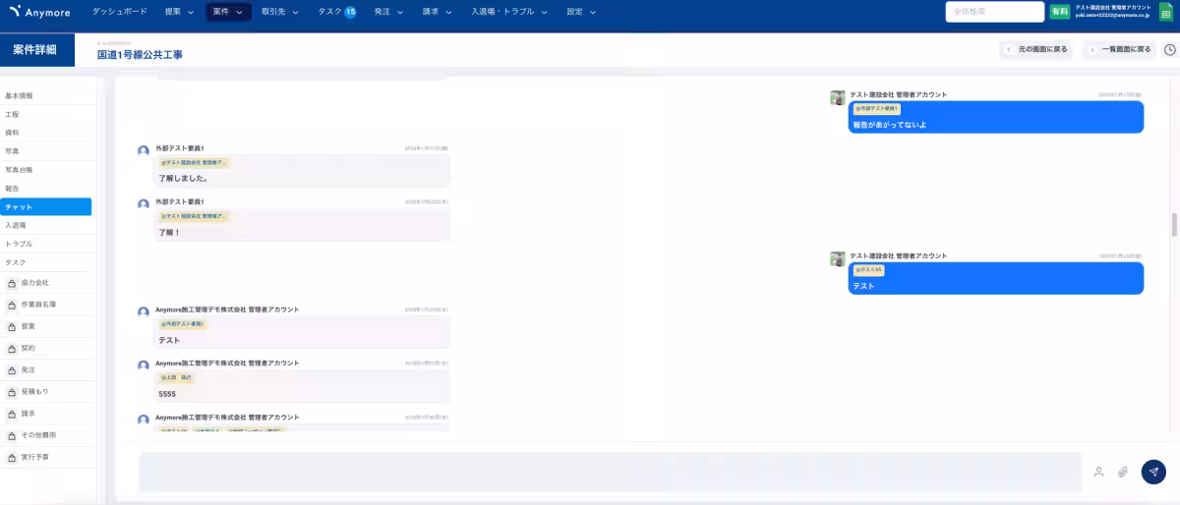The height and width of the screenshot is (505, 1180).
Task: Select 報告 in the sidebar
Action: [x=46, y=188]
